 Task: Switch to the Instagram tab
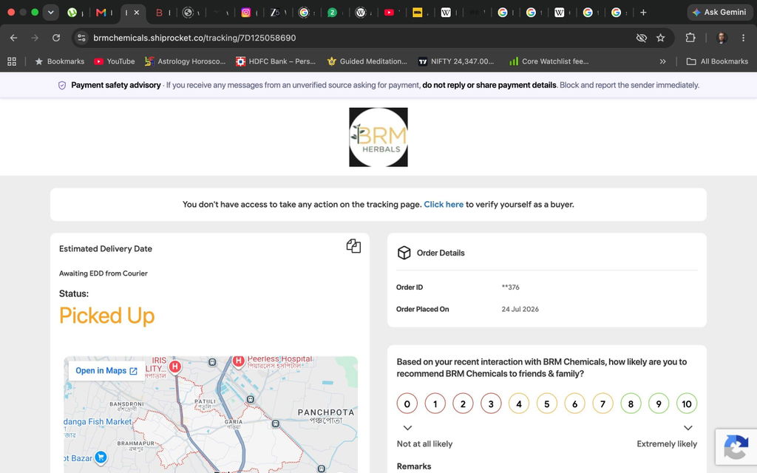[x=245, y=13]
